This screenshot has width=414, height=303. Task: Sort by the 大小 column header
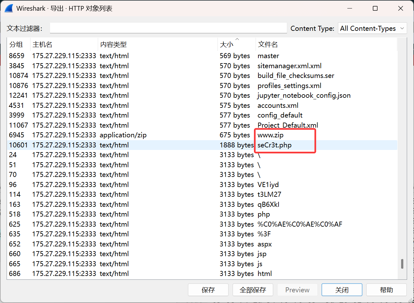[237, 44]
